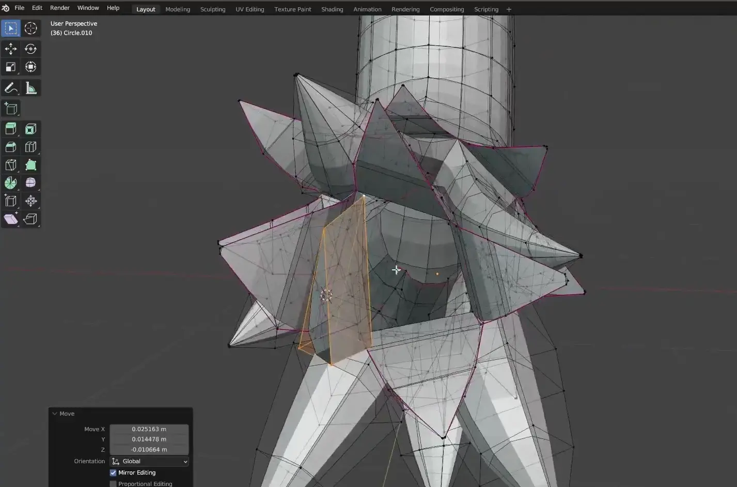Viewport: 737px width, 487px height.
Task: Click the Blender logo icon
Action: click(x=6, y=8)
